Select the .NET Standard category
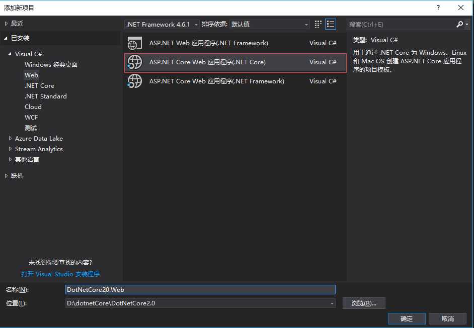Screen dimensions: 474x328 (46, 96)
